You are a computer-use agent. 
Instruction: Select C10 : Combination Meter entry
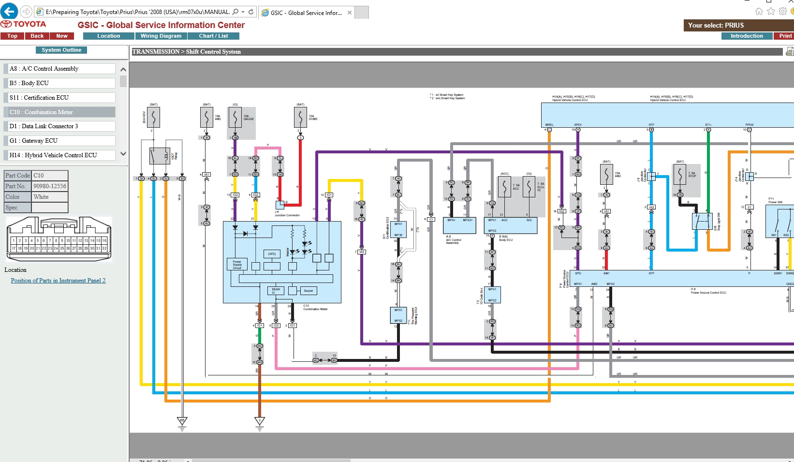(59, 112)
